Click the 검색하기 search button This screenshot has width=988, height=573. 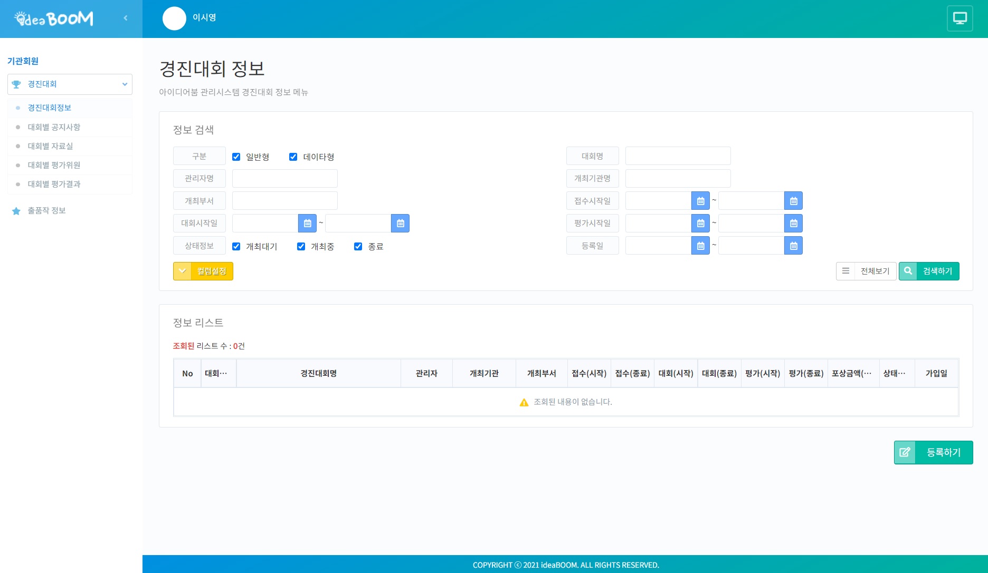[x=929, y=271]
